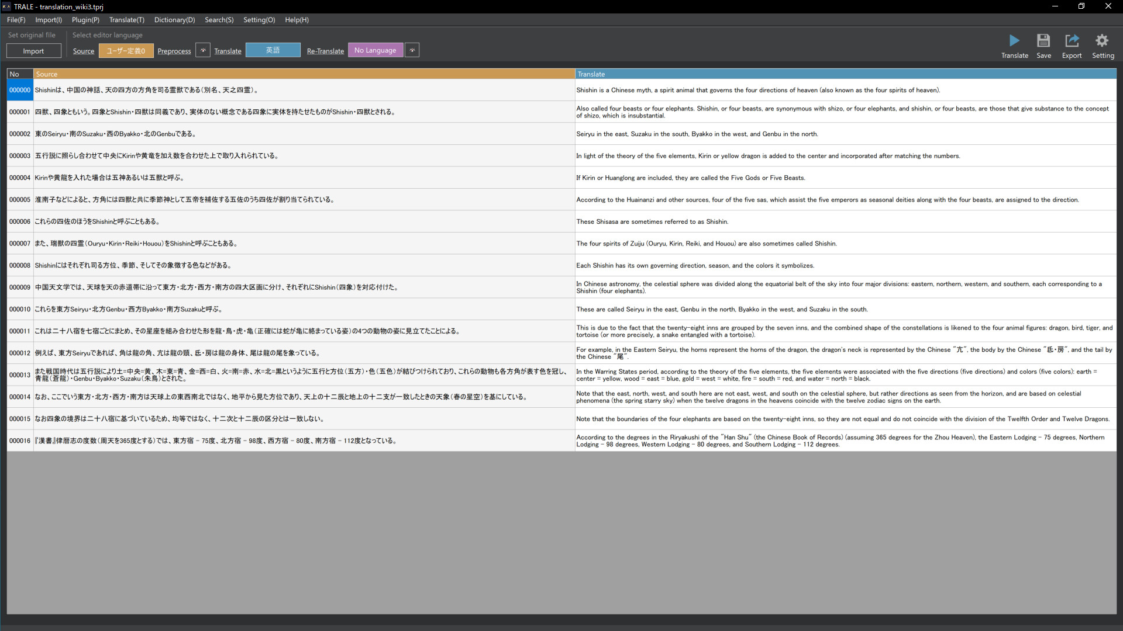Open the File(F) menu
Screen dimensions: 1123x631
pyautogui.click(x=16, y=19)
